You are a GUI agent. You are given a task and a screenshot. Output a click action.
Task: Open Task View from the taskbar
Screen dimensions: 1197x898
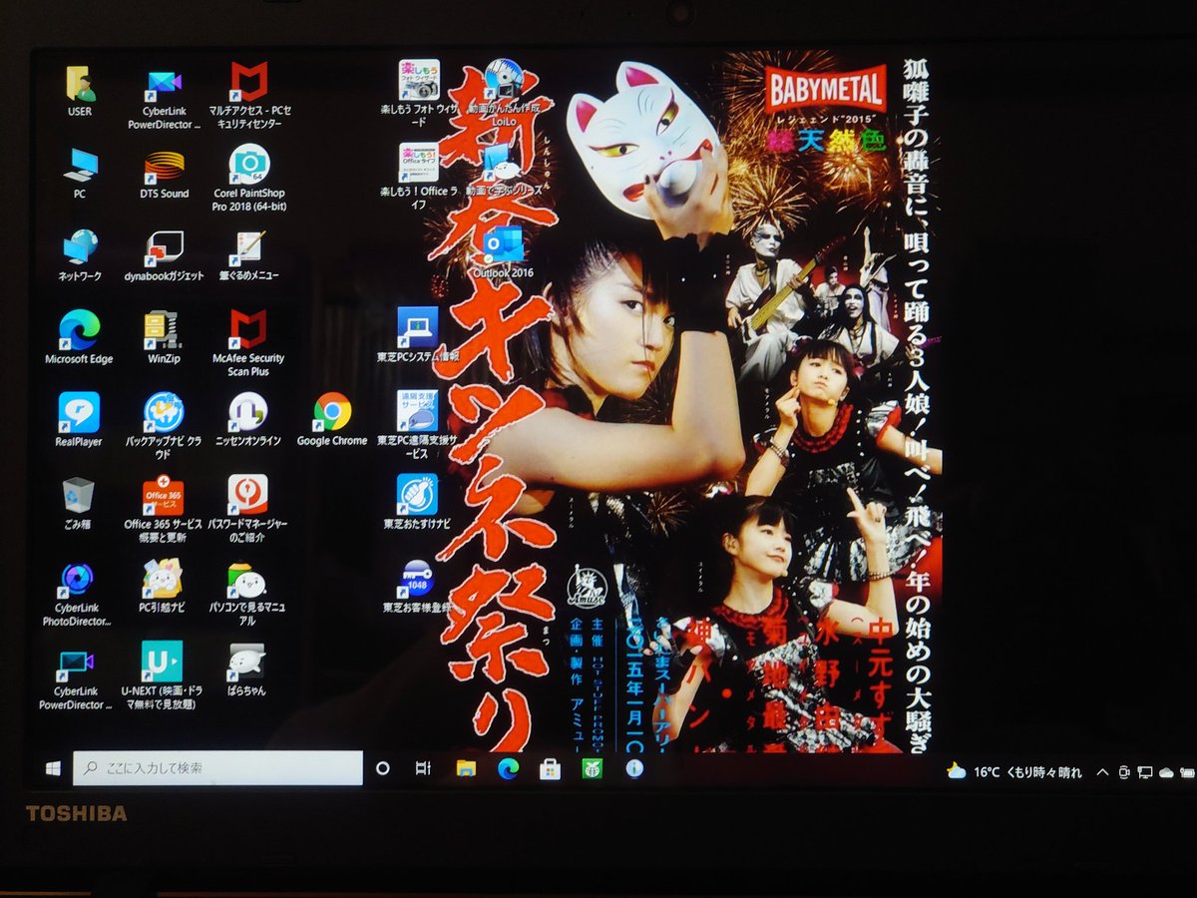[x=423, y=768]
